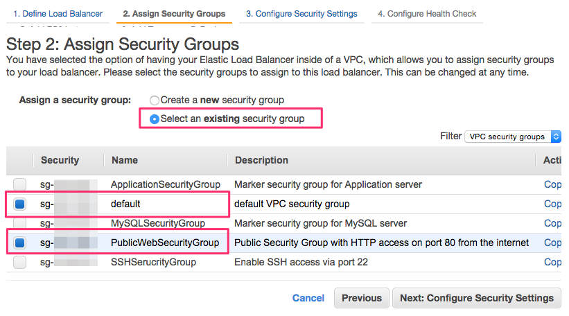Click the Cancel link
This screenshot has width=569, height=316.
click(308, 298)
